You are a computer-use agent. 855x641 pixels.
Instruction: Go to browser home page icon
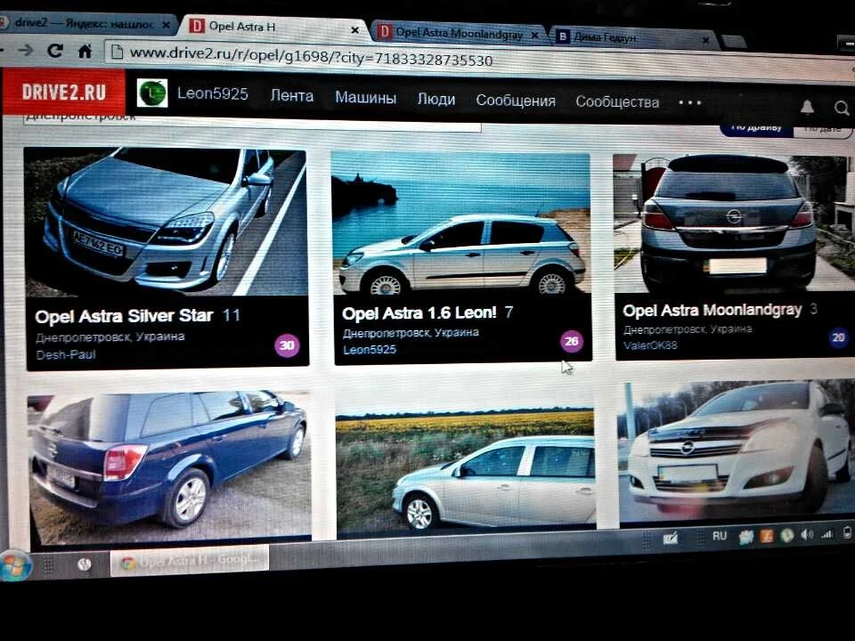coord(85,52)
